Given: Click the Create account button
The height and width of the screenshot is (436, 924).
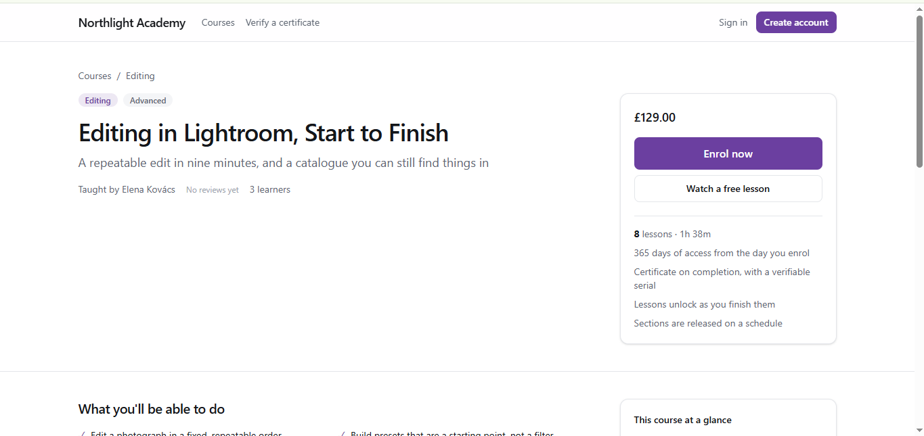Looking at the screenshot, I should [796, 22].
